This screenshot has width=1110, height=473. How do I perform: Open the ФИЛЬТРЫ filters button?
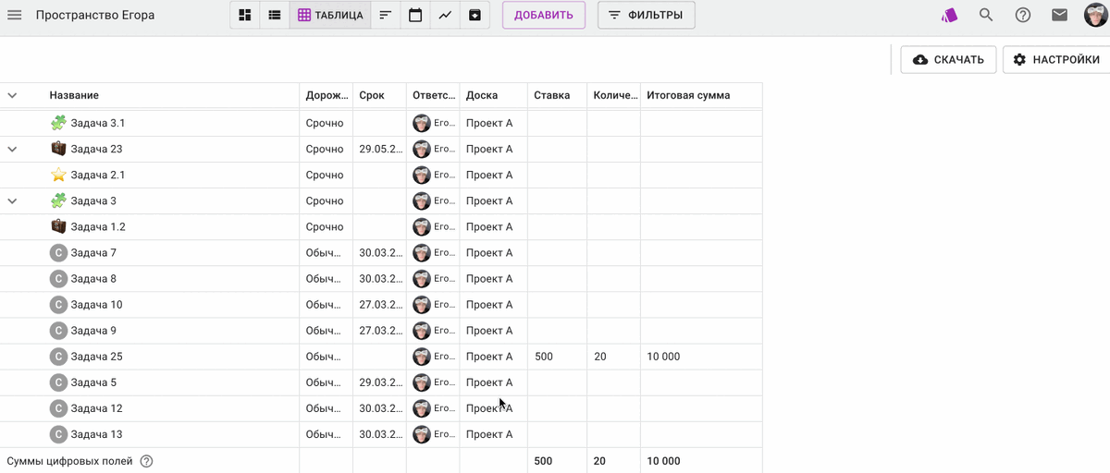coord(647,15)
